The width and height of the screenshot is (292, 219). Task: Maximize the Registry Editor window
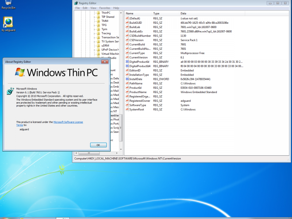pos(277,3)
